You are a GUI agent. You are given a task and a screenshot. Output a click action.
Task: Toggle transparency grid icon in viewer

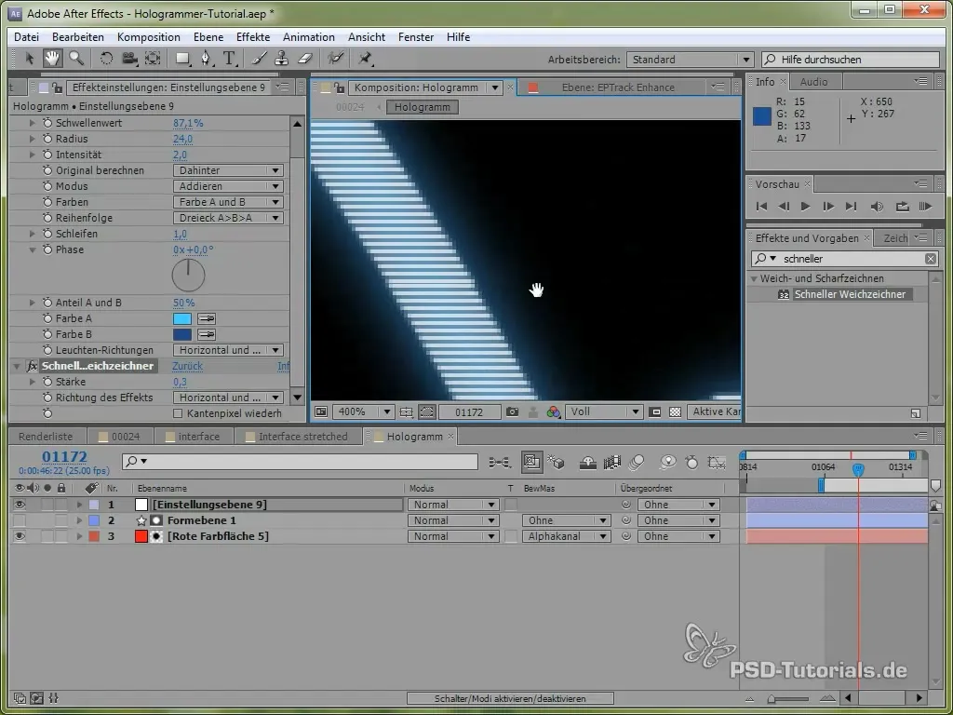point(675,411)
